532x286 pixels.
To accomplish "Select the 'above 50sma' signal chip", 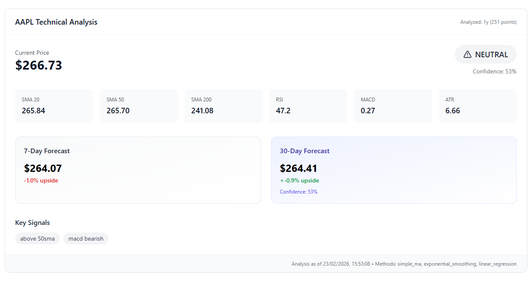I will tap(37, 238).
